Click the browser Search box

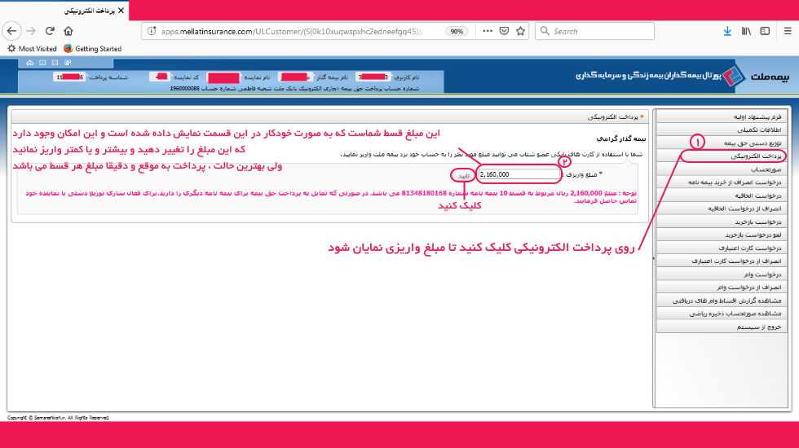599,31
